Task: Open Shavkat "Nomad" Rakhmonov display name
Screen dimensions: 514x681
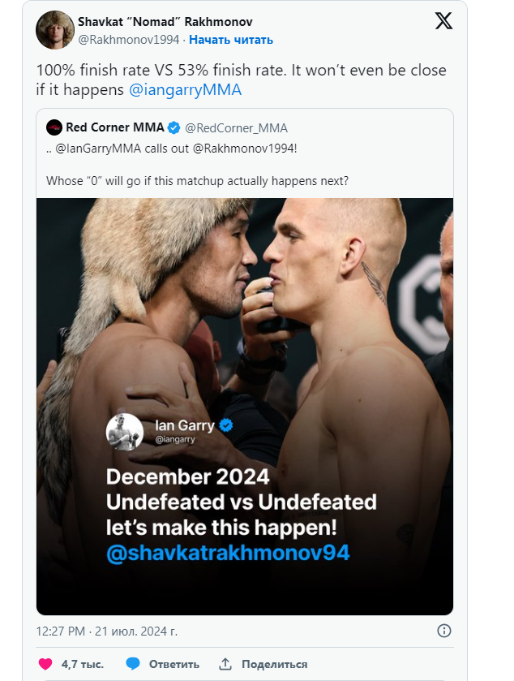Action: click(x=165, y=22)
